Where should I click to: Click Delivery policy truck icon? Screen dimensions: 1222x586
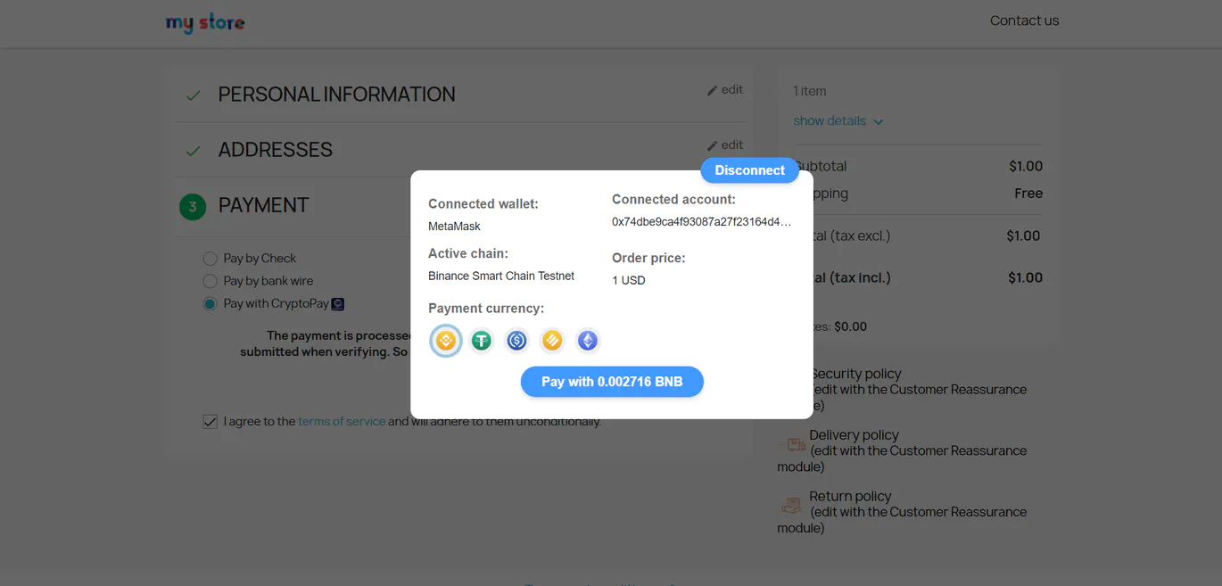[793, 443]
